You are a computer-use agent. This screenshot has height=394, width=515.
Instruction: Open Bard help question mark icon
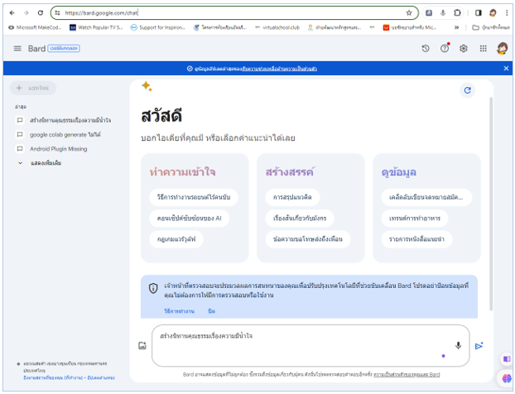(445, 49)
